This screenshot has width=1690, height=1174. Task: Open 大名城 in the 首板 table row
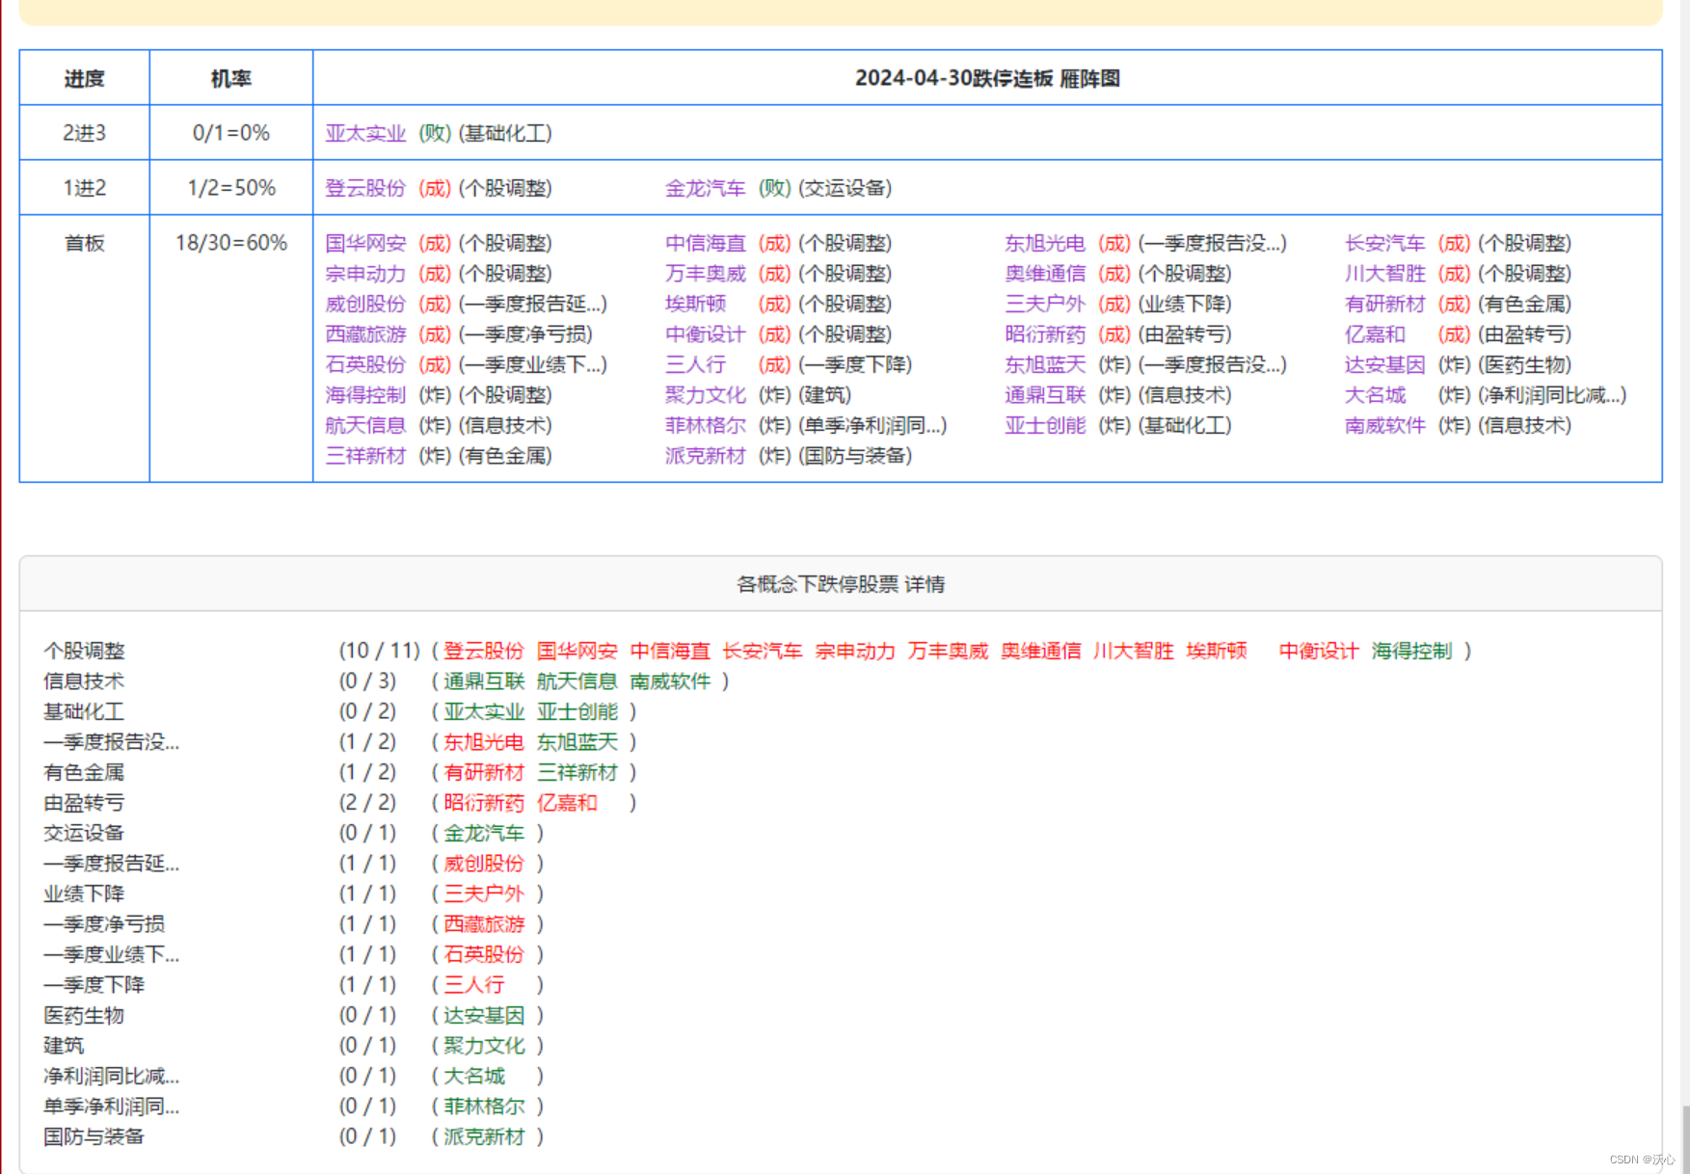click(x=1376, y=395)
